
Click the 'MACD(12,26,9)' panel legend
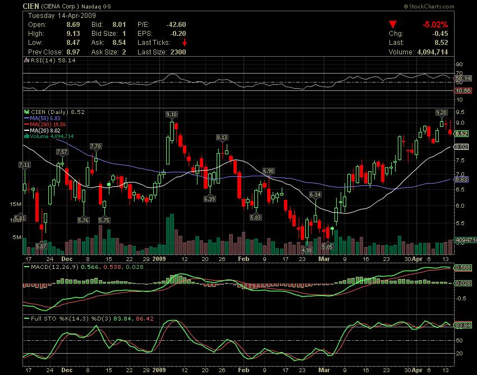[55, 267]
